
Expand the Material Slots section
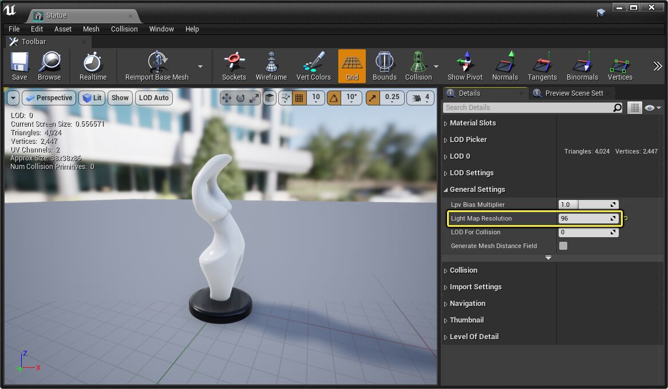pos(472,123)
